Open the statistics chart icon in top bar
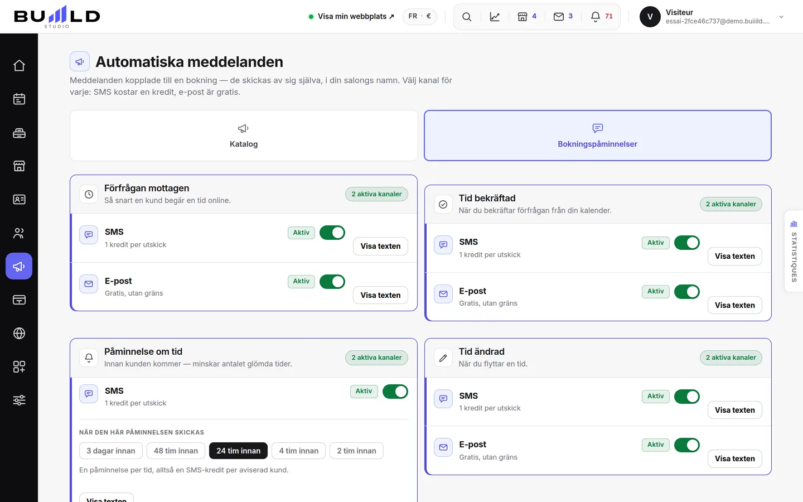The height and width of the screenshot is (502, 803). (495, 17)
